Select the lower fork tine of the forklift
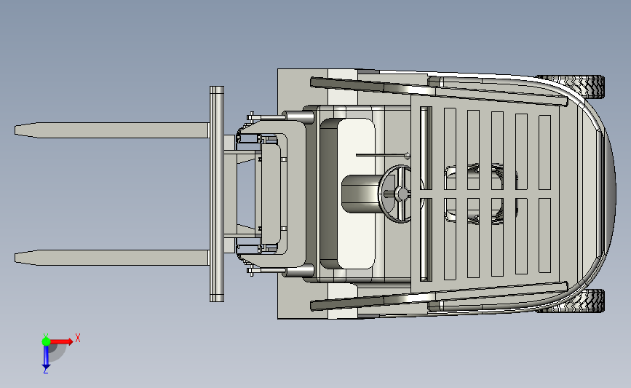The width and height of the screenshot is (631, 388). pyautogui.click(x=112, y=258)
